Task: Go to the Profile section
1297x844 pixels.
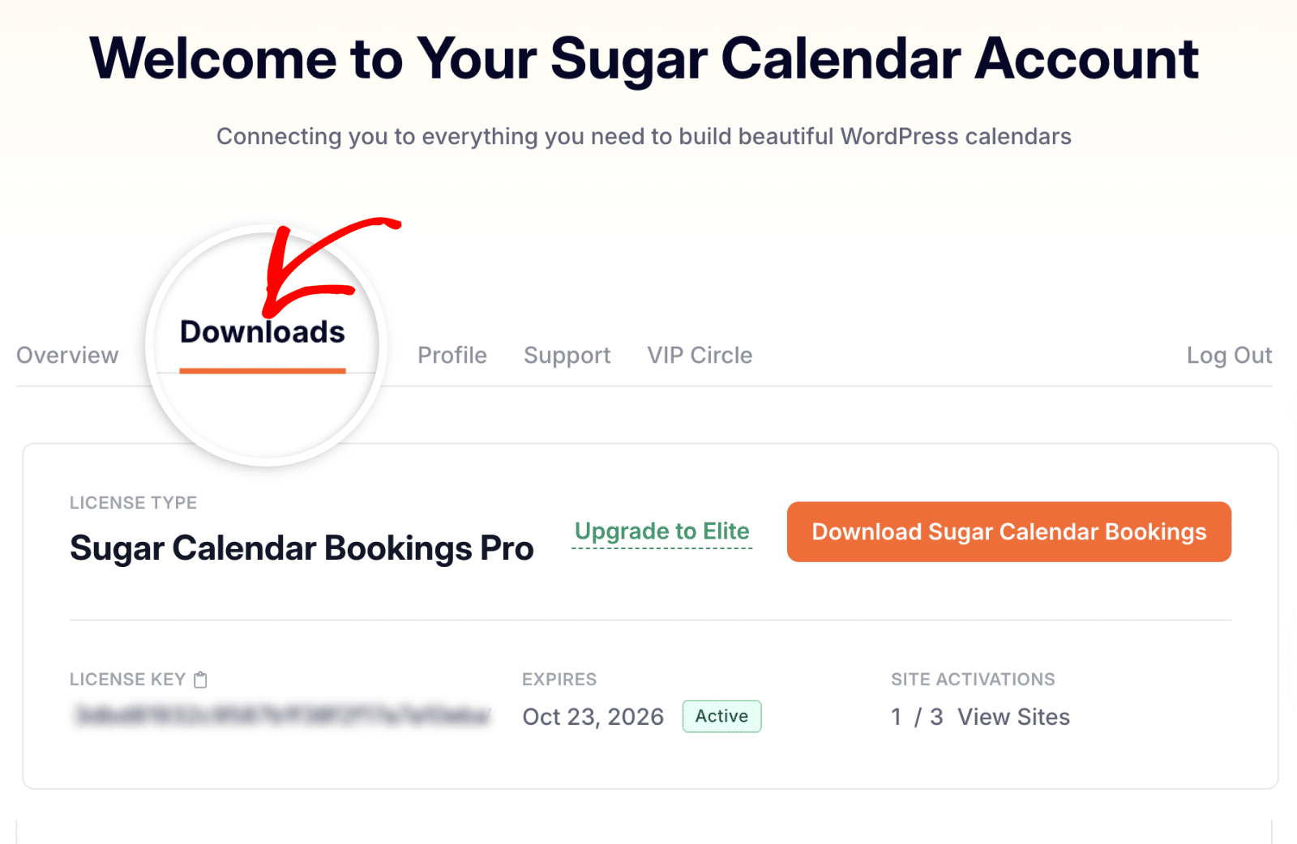Action: coord(452,355)
